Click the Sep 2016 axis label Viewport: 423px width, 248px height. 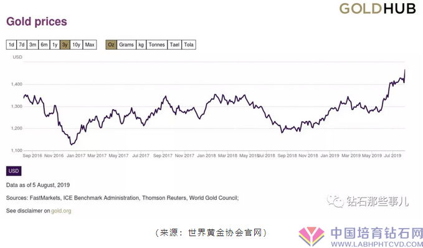click(32, 156)
